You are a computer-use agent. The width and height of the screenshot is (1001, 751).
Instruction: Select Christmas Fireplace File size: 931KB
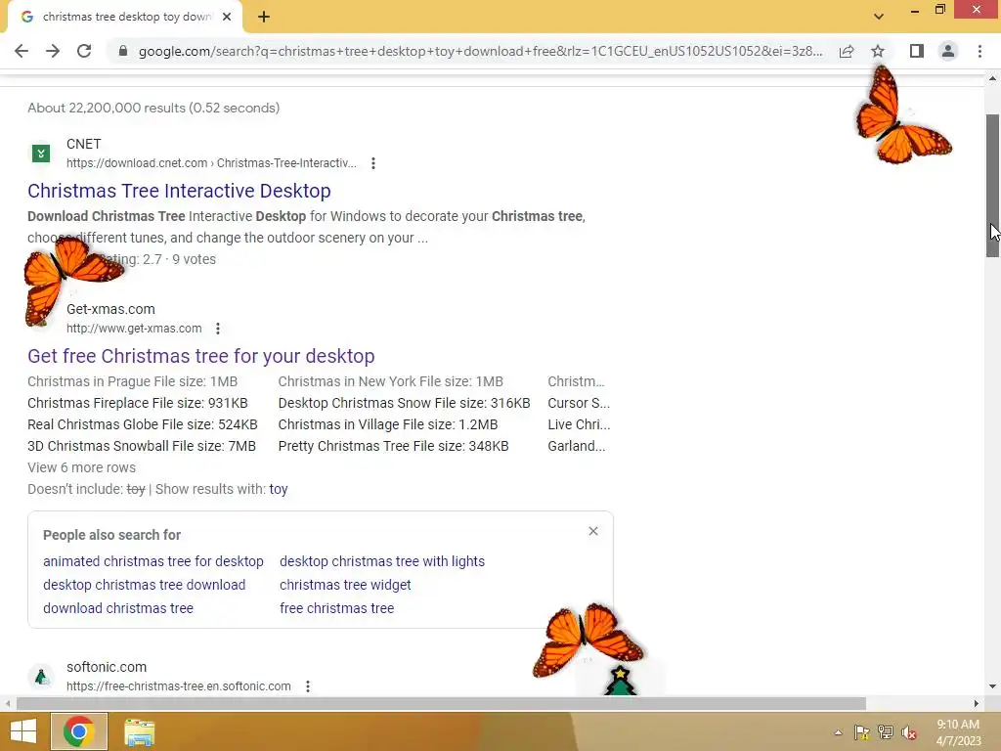[x=138, y=404]
